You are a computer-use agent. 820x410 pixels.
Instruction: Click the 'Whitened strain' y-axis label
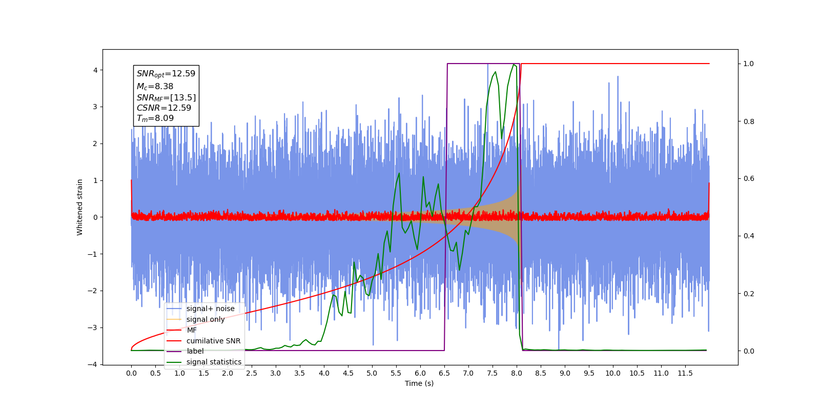point(80,207)
